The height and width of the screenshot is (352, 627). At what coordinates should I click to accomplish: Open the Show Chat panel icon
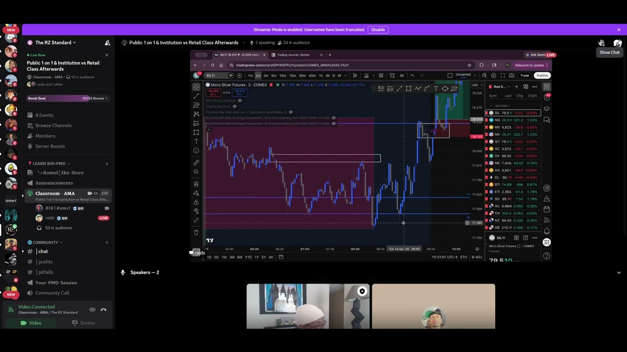point(617,43)
